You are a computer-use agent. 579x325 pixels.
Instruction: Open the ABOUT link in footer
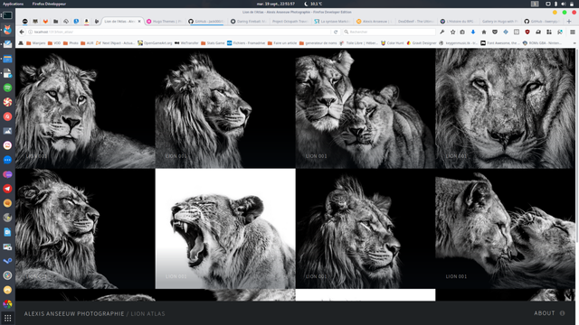point(545,313)
